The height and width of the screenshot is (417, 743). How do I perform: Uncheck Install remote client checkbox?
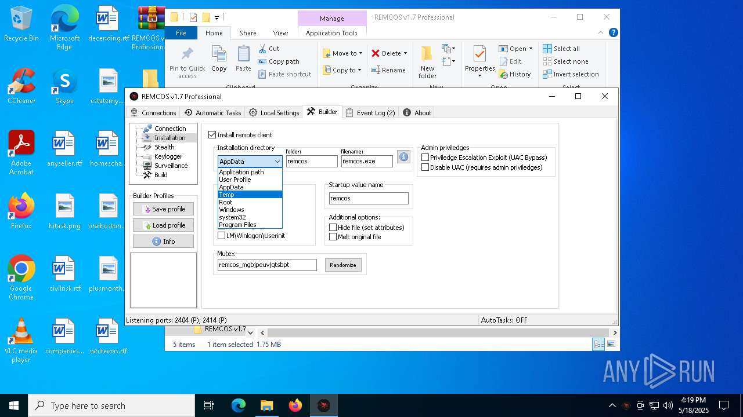click(x=212, y=134)
